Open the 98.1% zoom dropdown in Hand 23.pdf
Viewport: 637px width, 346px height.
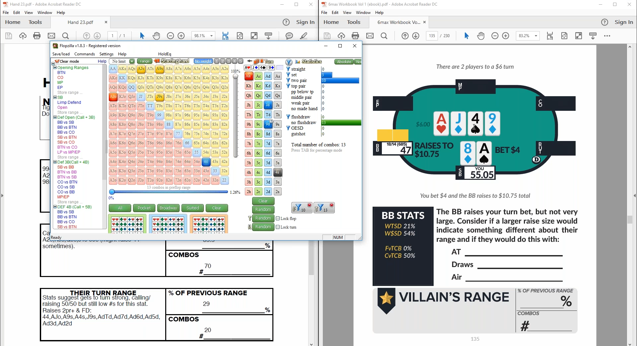[x=211, y=36]
